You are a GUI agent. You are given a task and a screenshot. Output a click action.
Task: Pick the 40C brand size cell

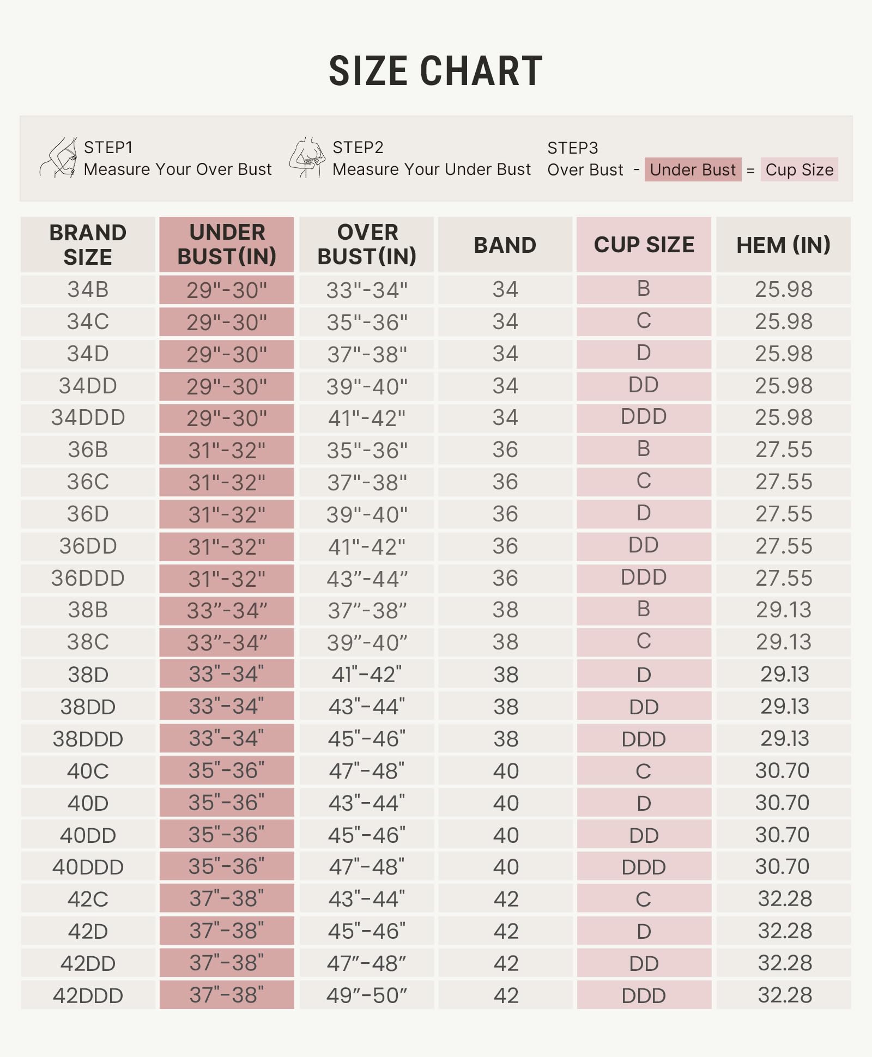pyautogui.click(x=88, y=771)
